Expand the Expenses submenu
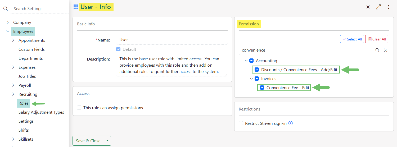397x147 pixels. pos(13,67)
